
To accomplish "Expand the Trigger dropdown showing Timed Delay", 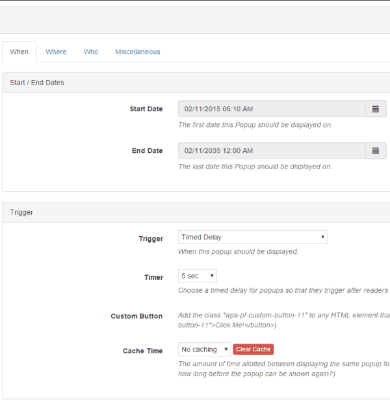I will click(253, 237).
